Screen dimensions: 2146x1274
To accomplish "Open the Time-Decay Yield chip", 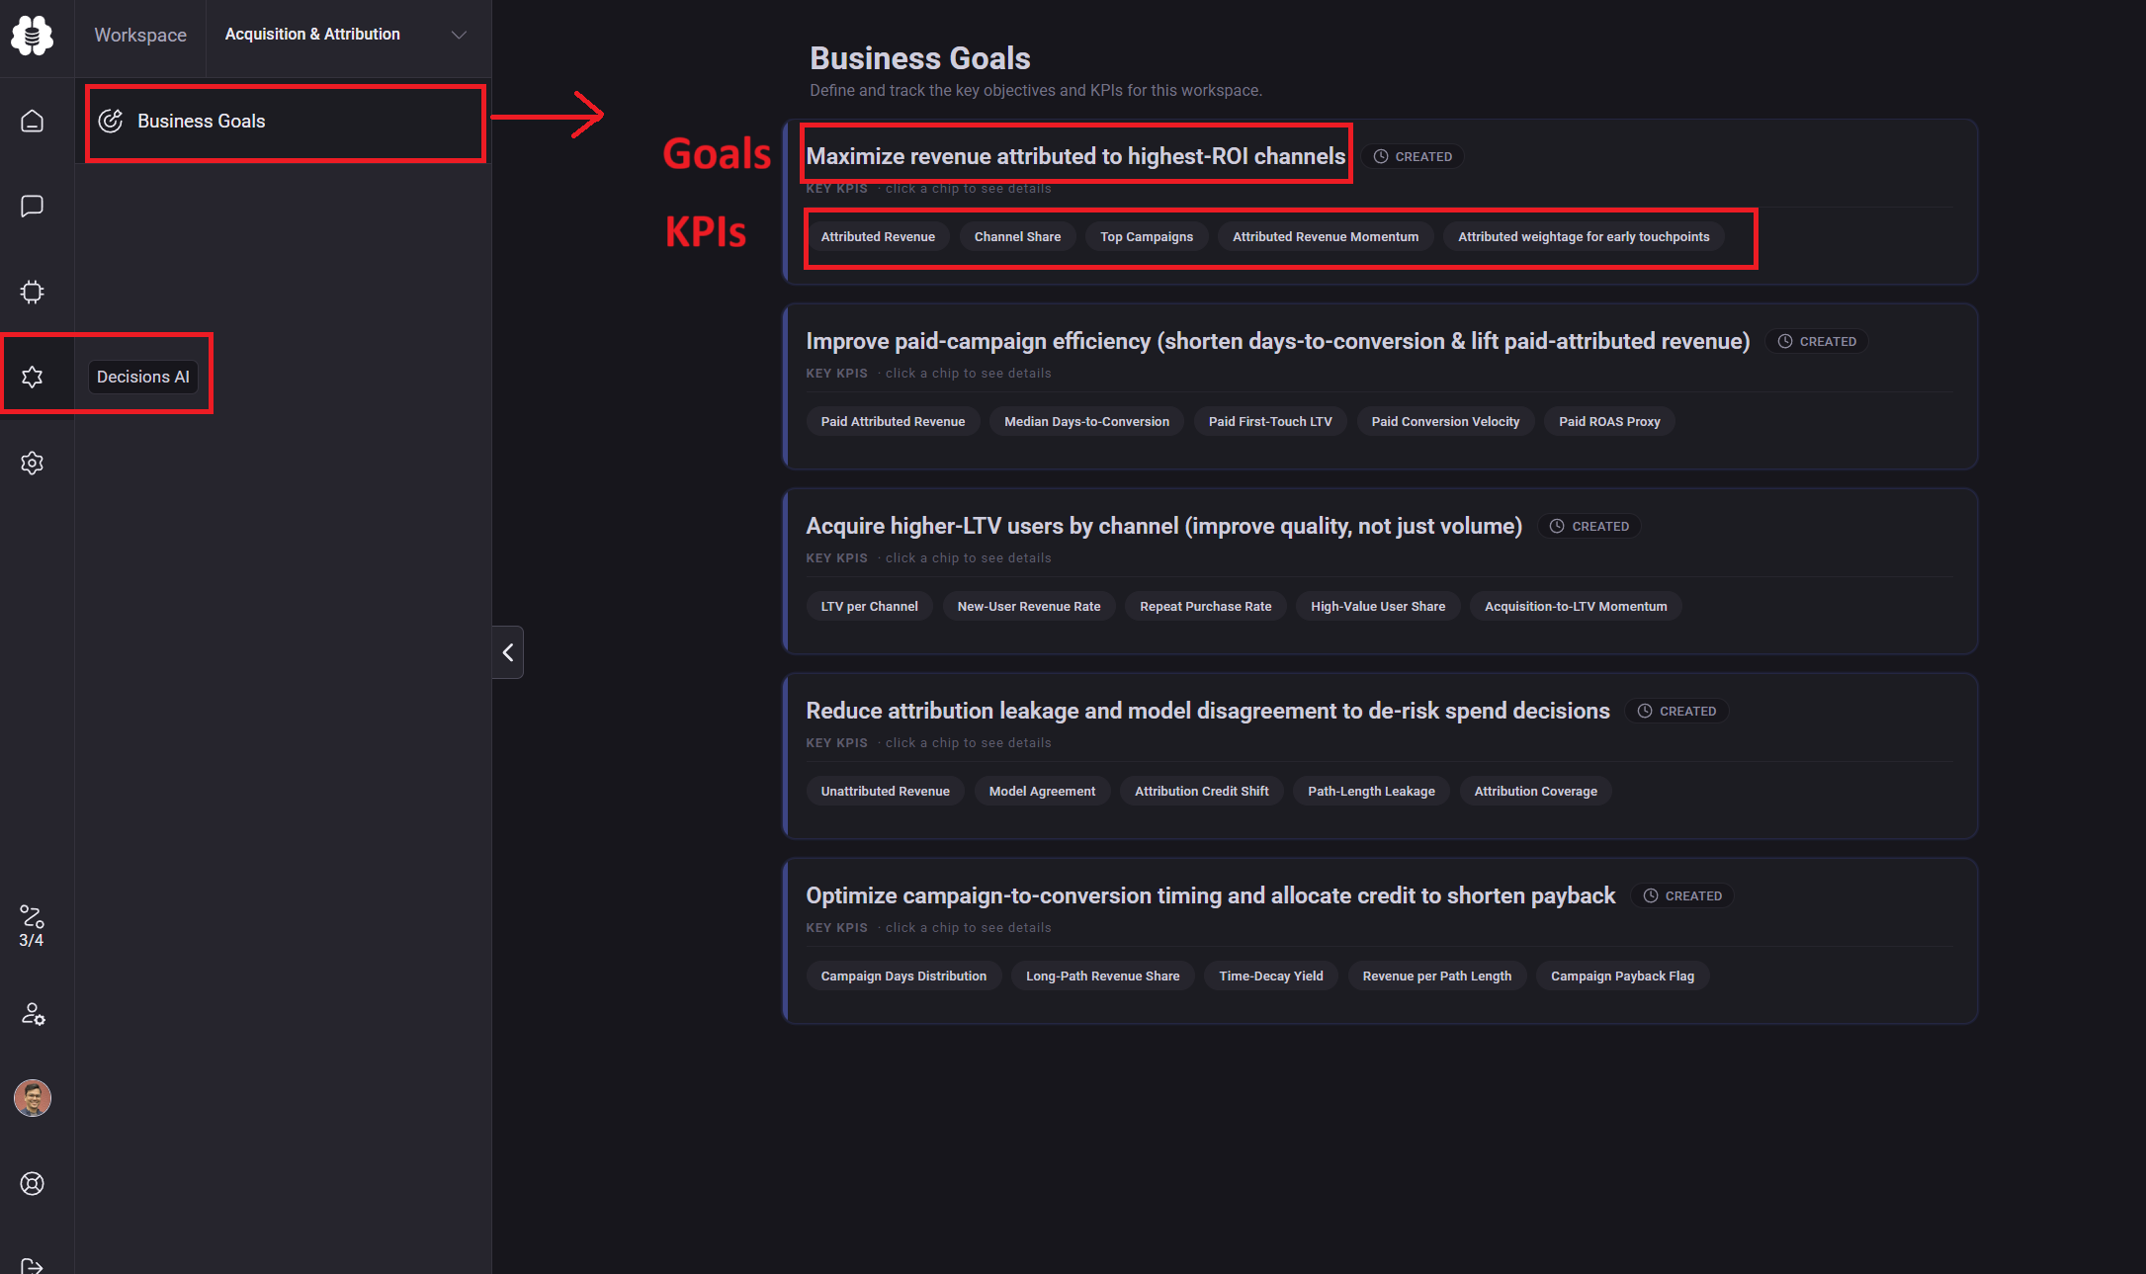I will pos(1270,976).
